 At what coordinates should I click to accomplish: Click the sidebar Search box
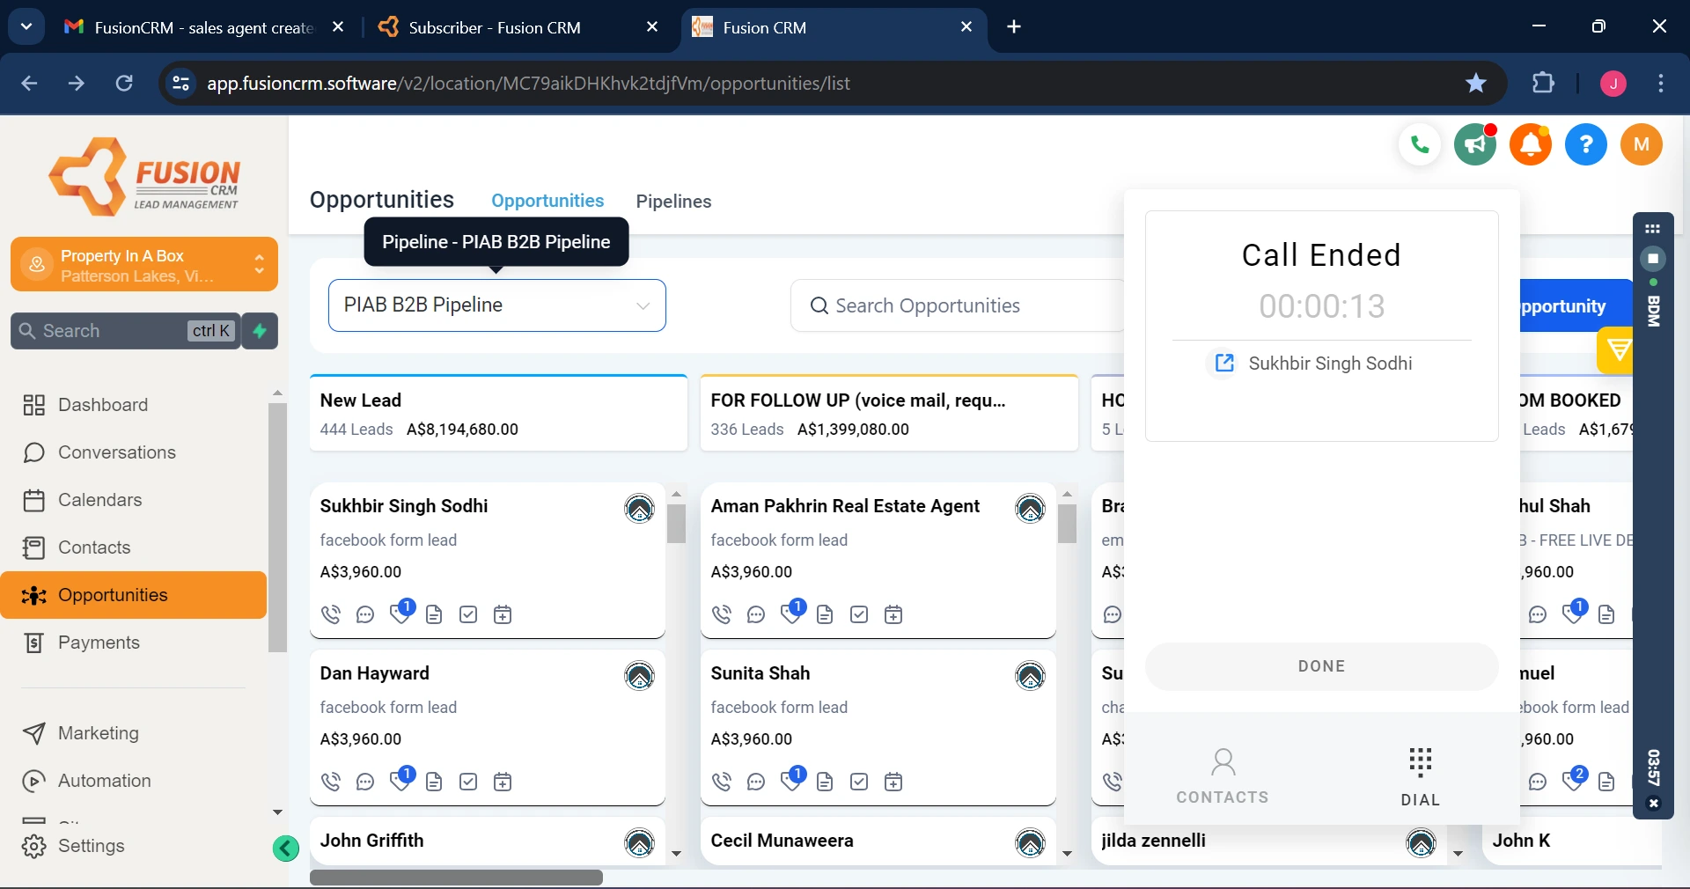125,331
